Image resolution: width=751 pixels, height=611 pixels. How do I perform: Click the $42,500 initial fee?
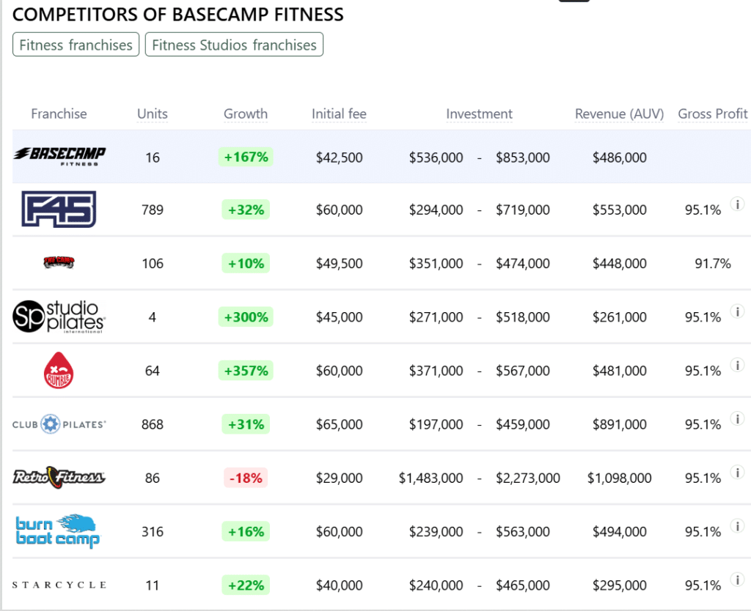pos(339,158)
